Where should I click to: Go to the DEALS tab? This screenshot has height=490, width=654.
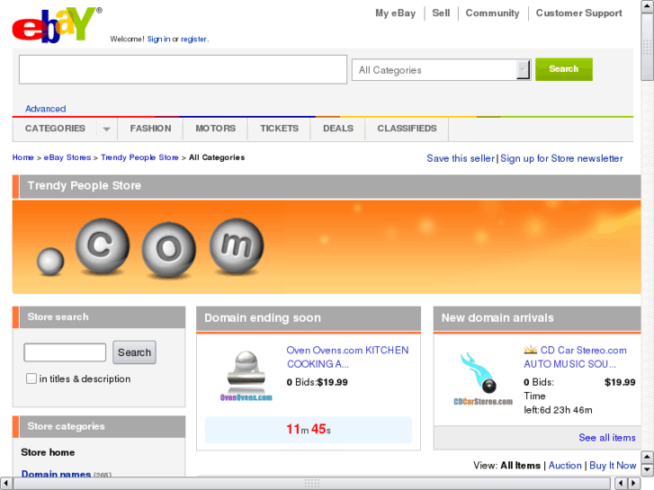[338, 129]
